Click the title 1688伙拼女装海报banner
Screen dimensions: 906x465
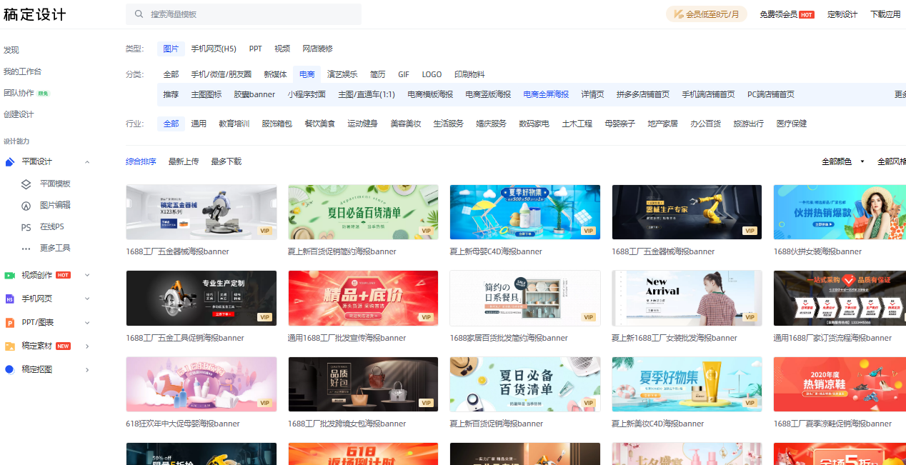point(817,251)
